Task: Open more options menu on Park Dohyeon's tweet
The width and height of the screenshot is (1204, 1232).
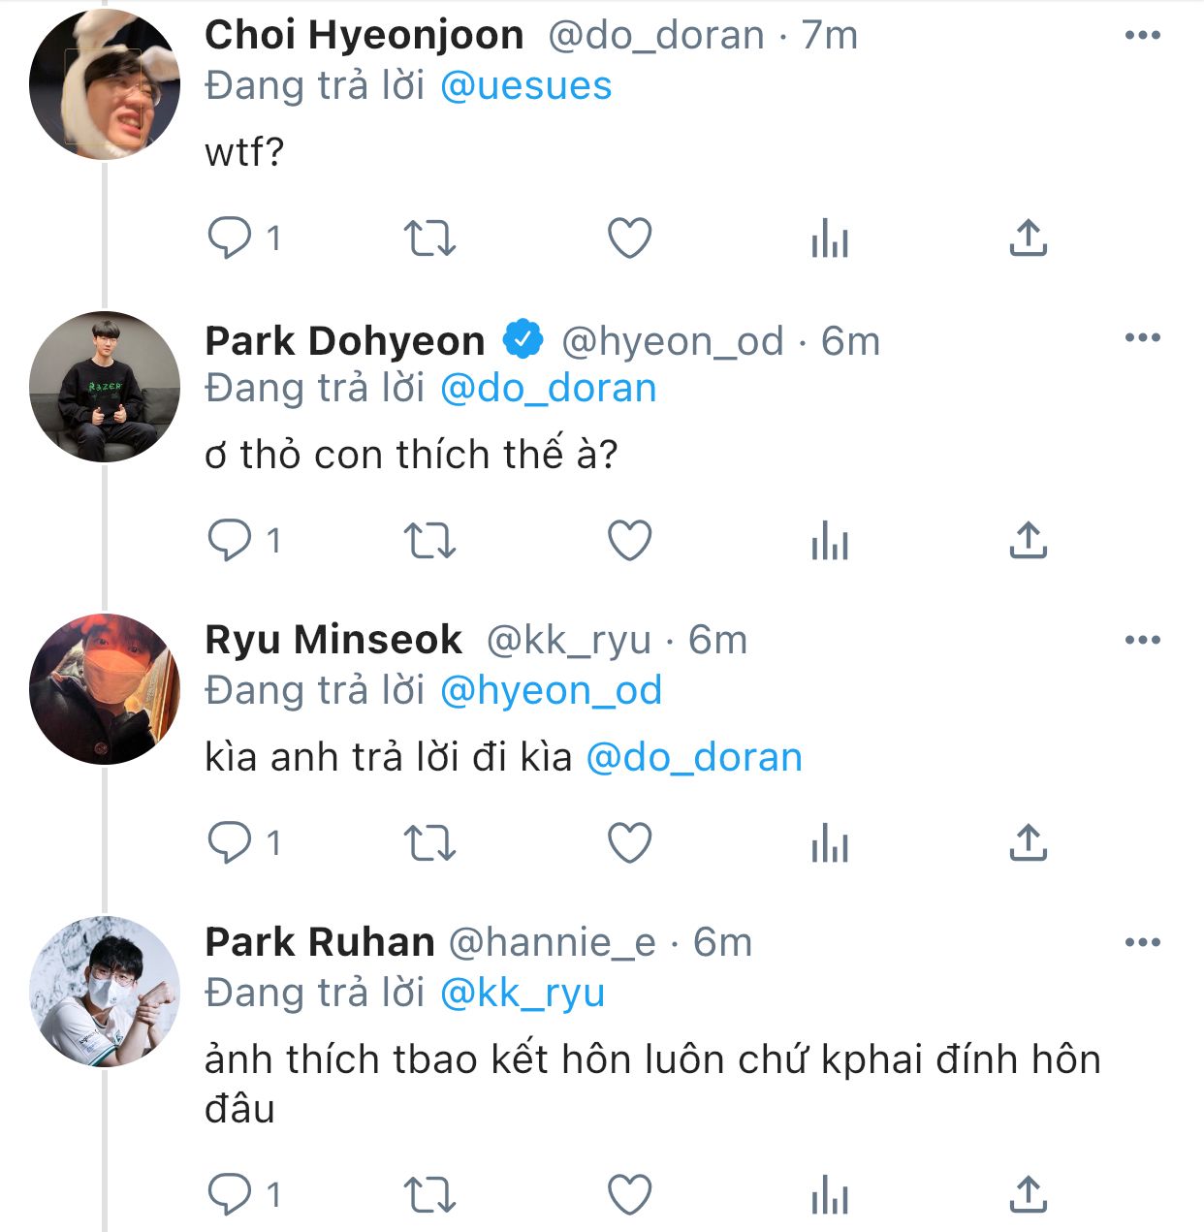Action: (x=1142, y=338)
